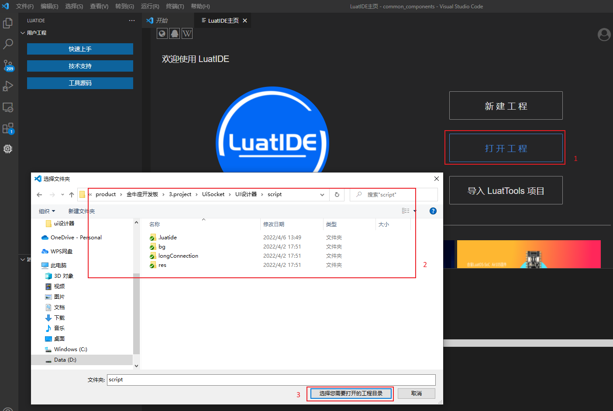Screen dimensions: 613x411
Task: Expand hidden path chevron in address bar
Action: (90, 194)
